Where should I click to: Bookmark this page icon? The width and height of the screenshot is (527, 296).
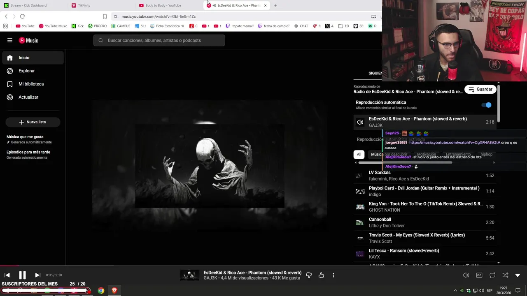105,16
